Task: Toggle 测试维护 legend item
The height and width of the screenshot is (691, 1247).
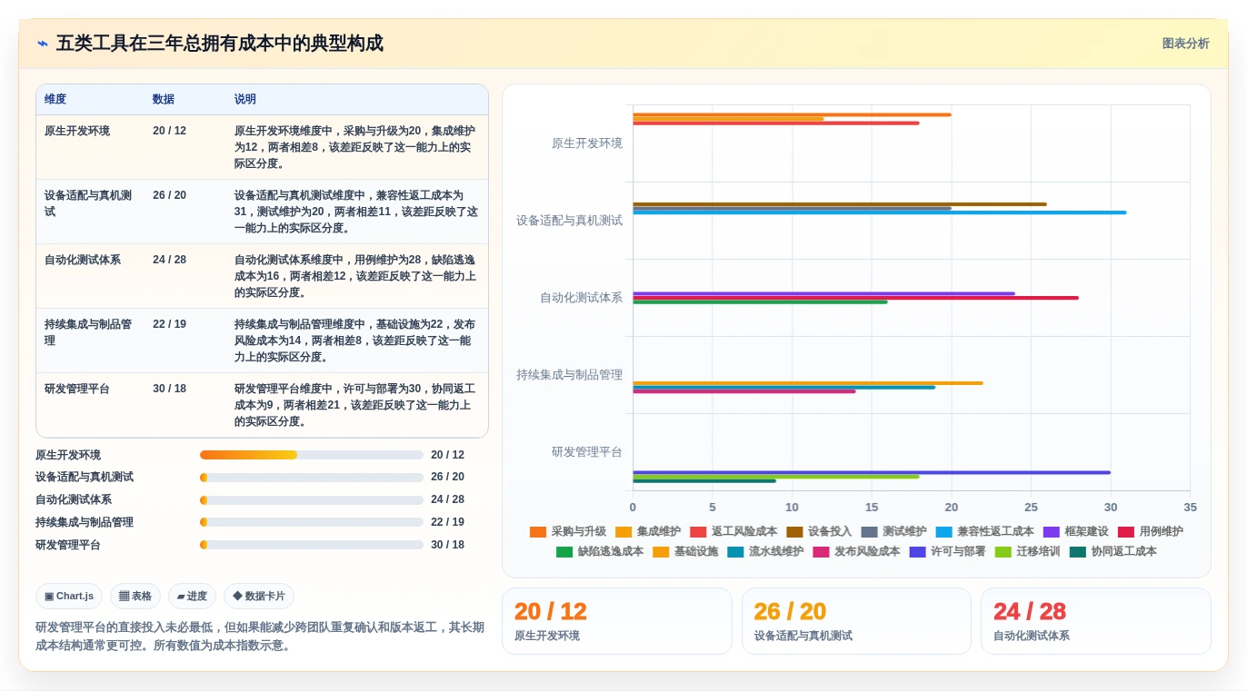Action: click(893, 531)
